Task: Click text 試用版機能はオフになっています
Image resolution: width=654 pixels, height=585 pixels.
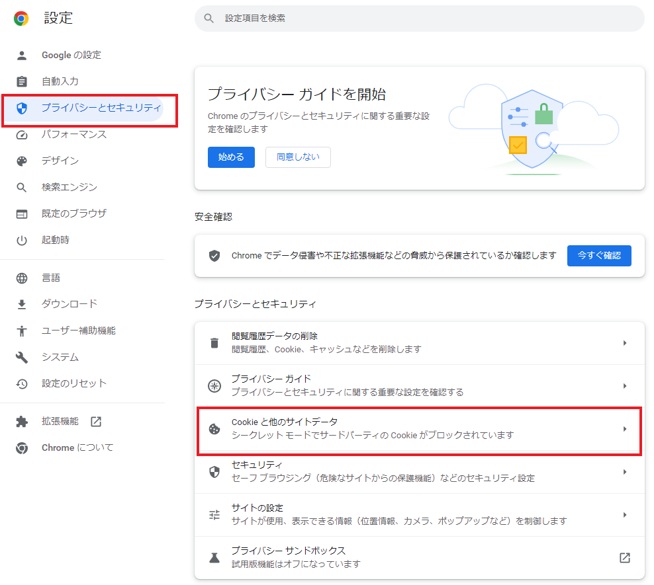Action: click(x=296, y=565)
